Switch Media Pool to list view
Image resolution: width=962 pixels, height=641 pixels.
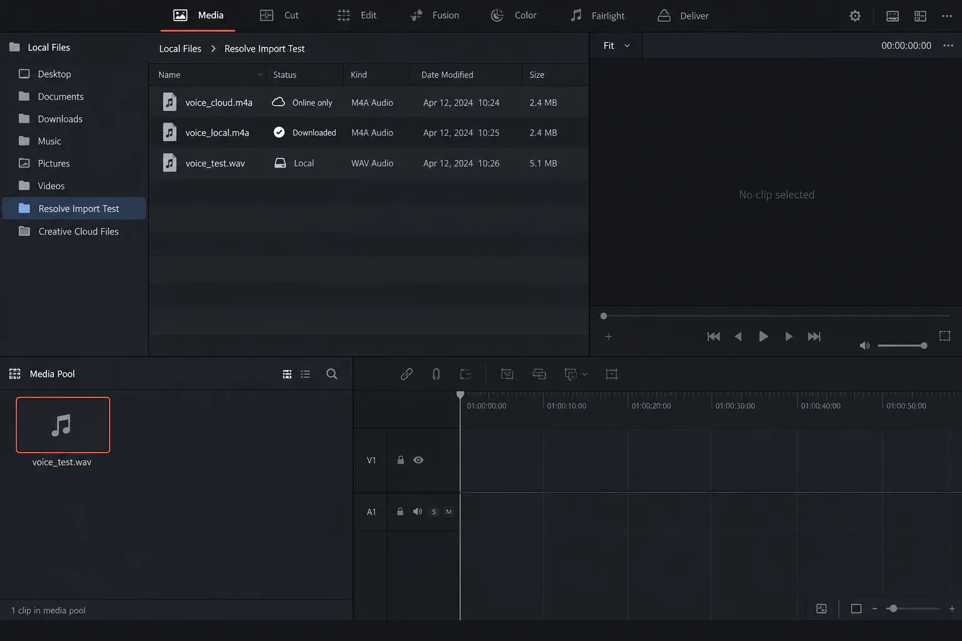click(306, 374)
